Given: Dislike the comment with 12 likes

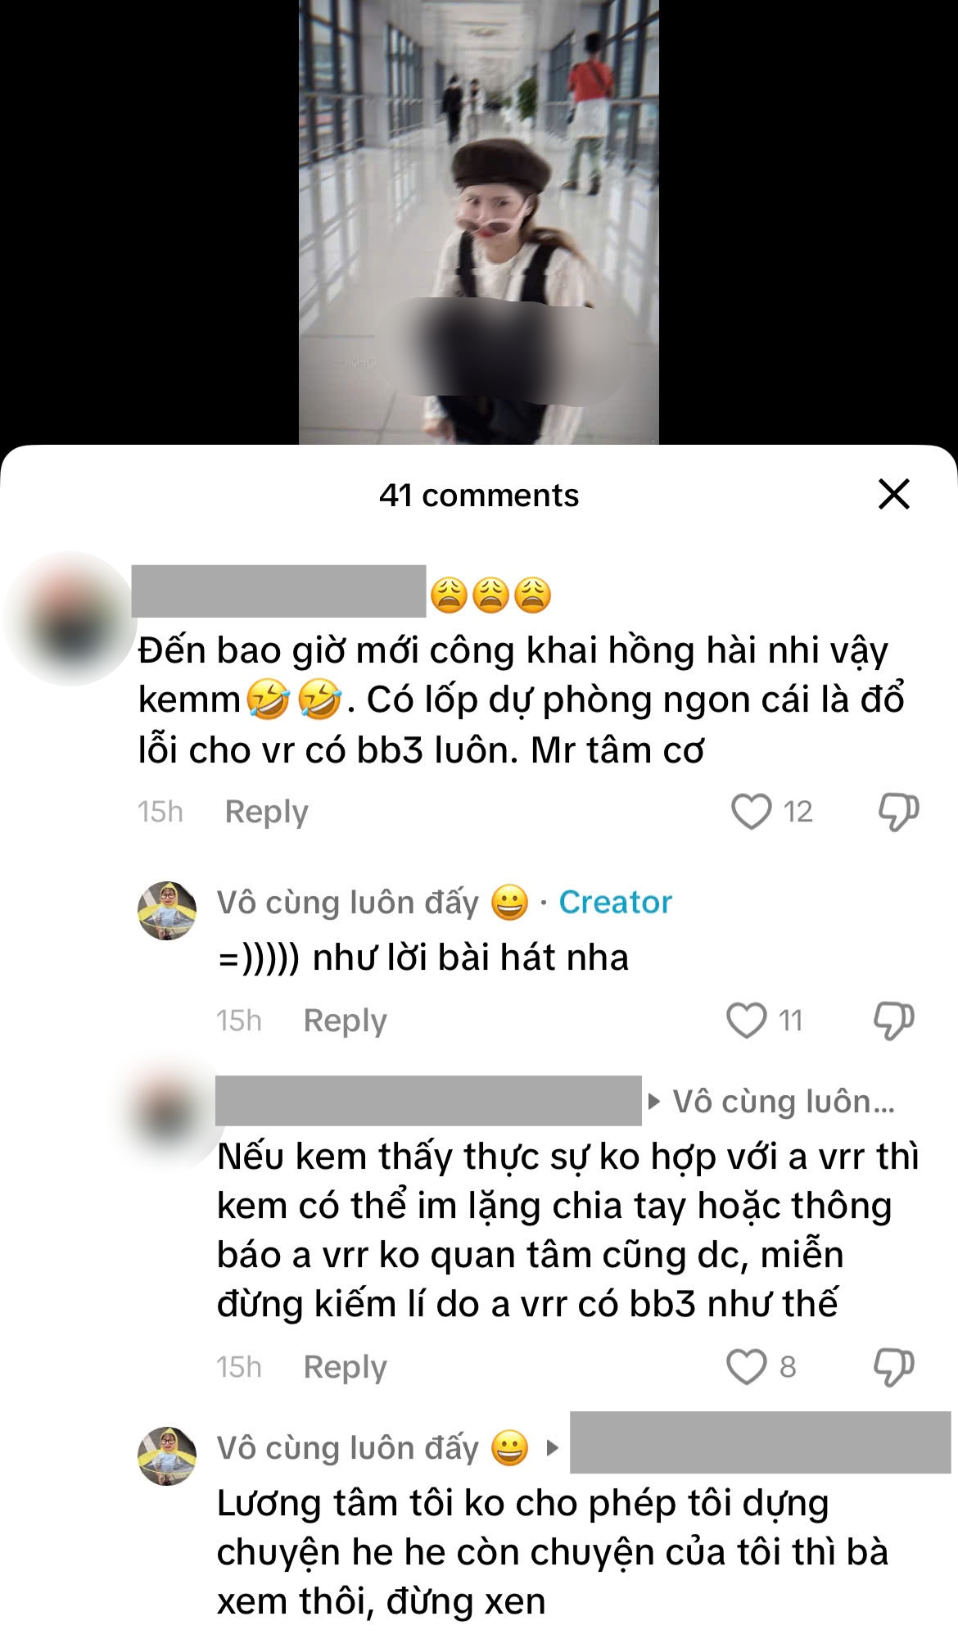Looking at the screenshot, I should 898,812.
